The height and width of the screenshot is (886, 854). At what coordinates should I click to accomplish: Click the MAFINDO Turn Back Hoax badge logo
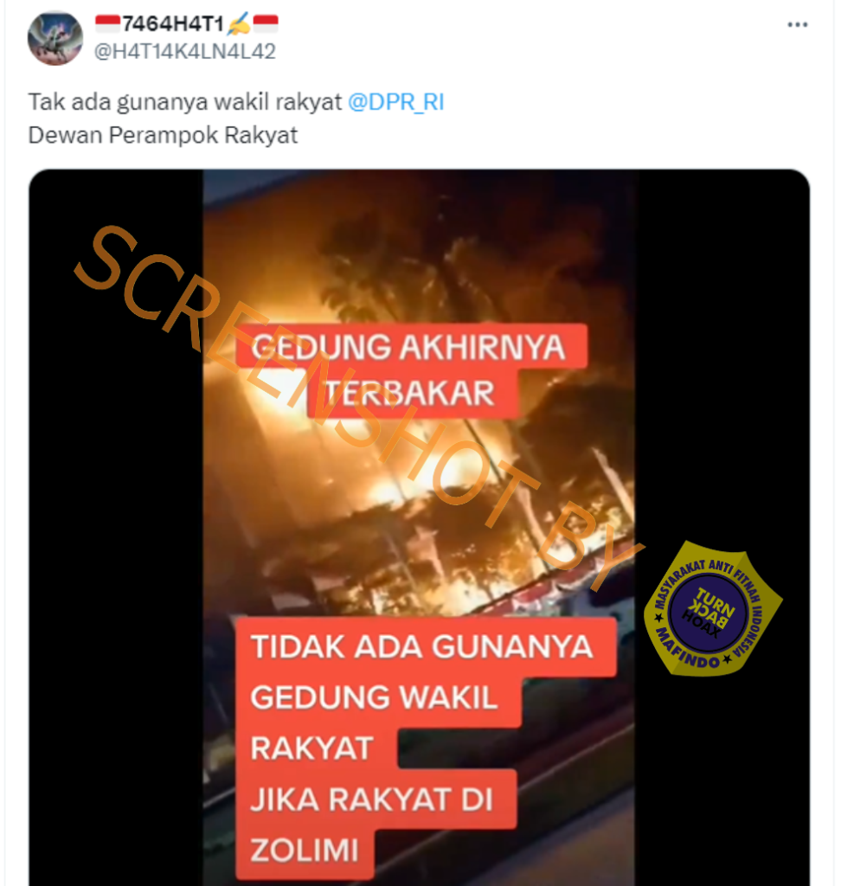click(x=713, y=609)
